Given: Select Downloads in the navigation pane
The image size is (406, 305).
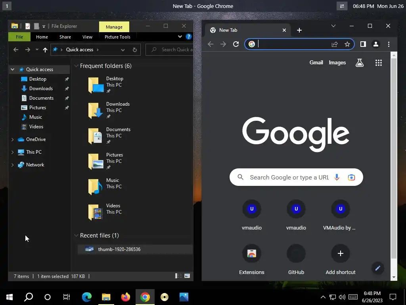Looking at the screenshot, I should click(41, 89).
